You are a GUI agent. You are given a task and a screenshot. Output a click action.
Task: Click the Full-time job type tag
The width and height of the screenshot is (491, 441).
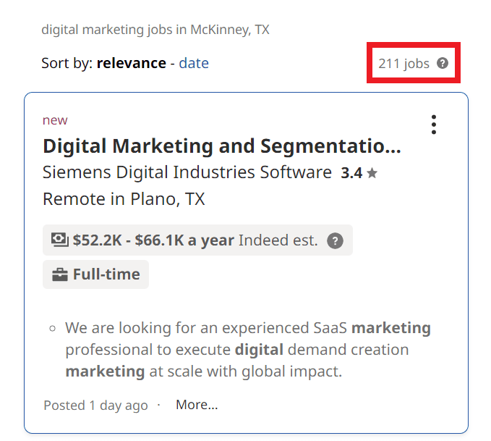point(96,274)
